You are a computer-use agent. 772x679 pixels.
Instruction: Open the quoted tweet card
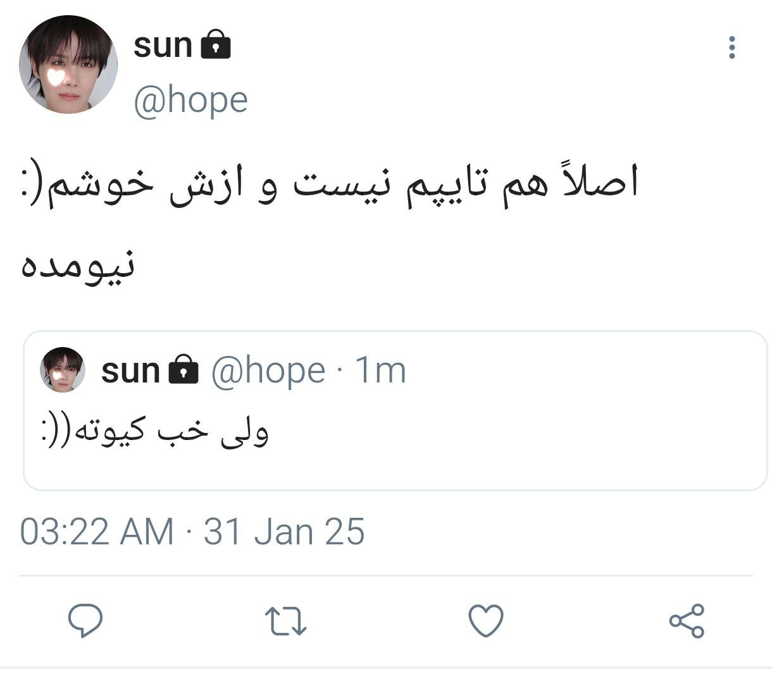[395, 410]
